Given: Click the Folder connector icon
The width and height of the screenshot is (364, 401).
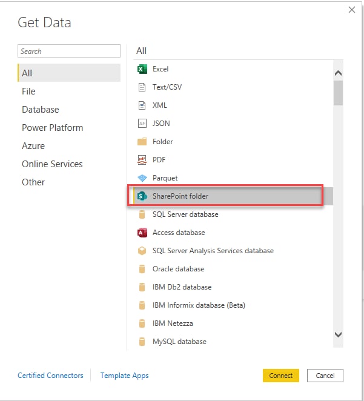Looking at the screenshot, I should point(142,141).
